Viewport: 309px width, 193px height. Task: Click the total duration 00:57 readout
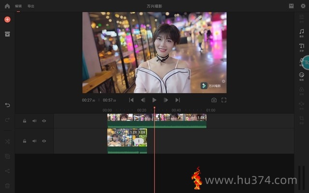[x=110, y=100]
